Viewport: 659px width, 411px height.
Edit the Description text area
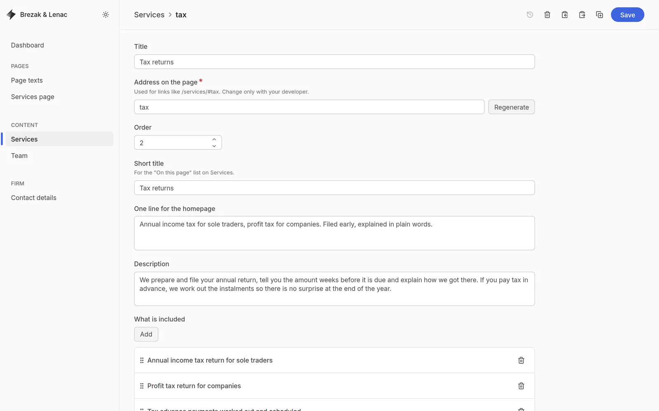coord(334,289)
